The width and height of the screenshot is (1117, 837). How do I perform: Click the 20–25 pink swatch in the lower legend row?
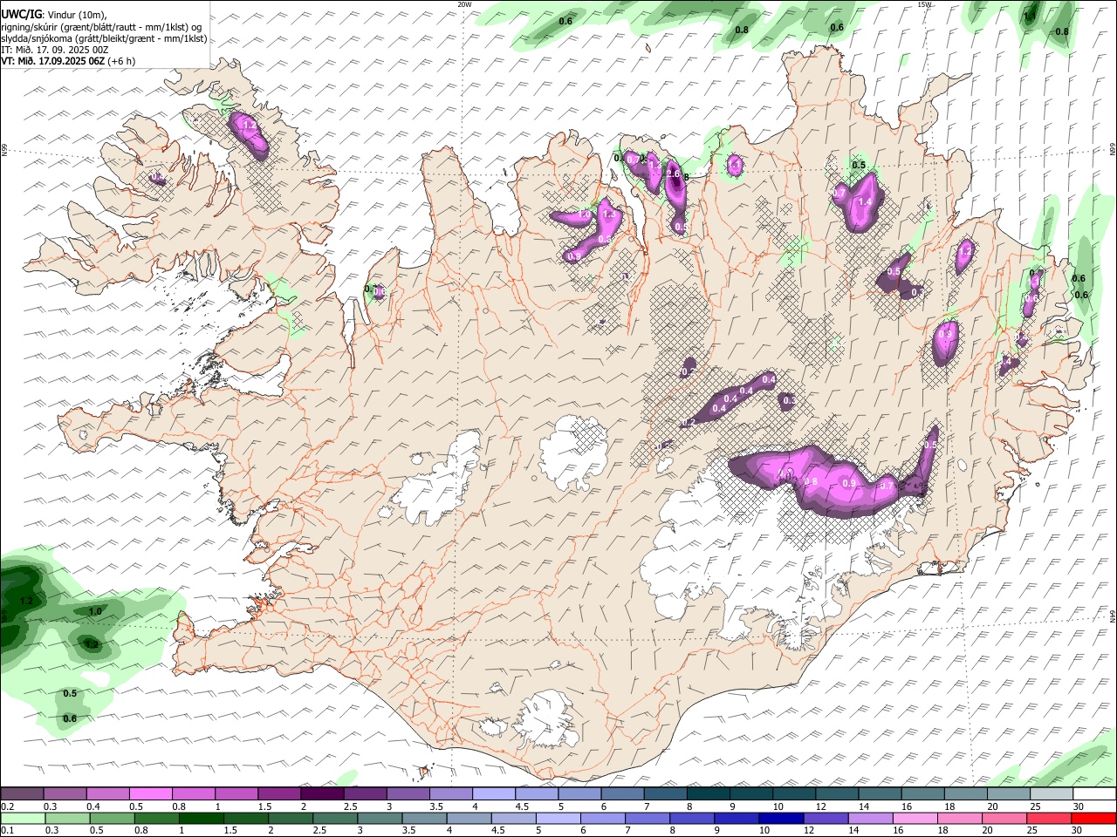[x=1004, y=819]
